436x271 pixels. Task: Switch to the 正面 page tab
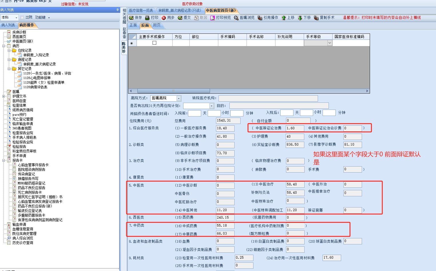click(133, 25)
